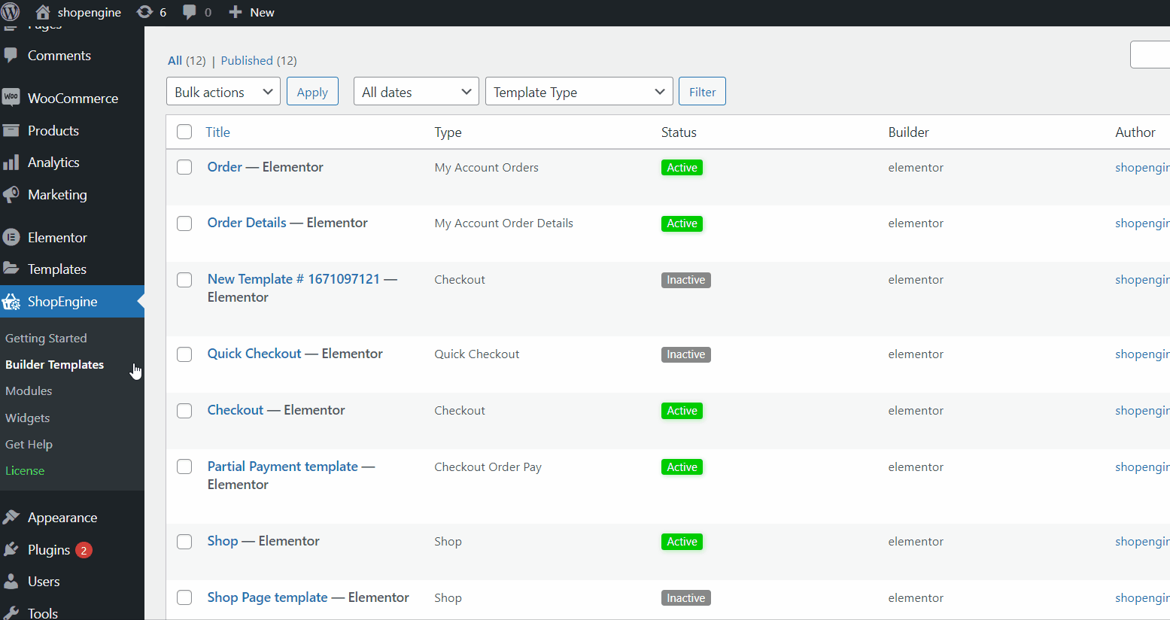Screen dimensions: 1170x620
Task: Click the Apply button
Action: 312,91
